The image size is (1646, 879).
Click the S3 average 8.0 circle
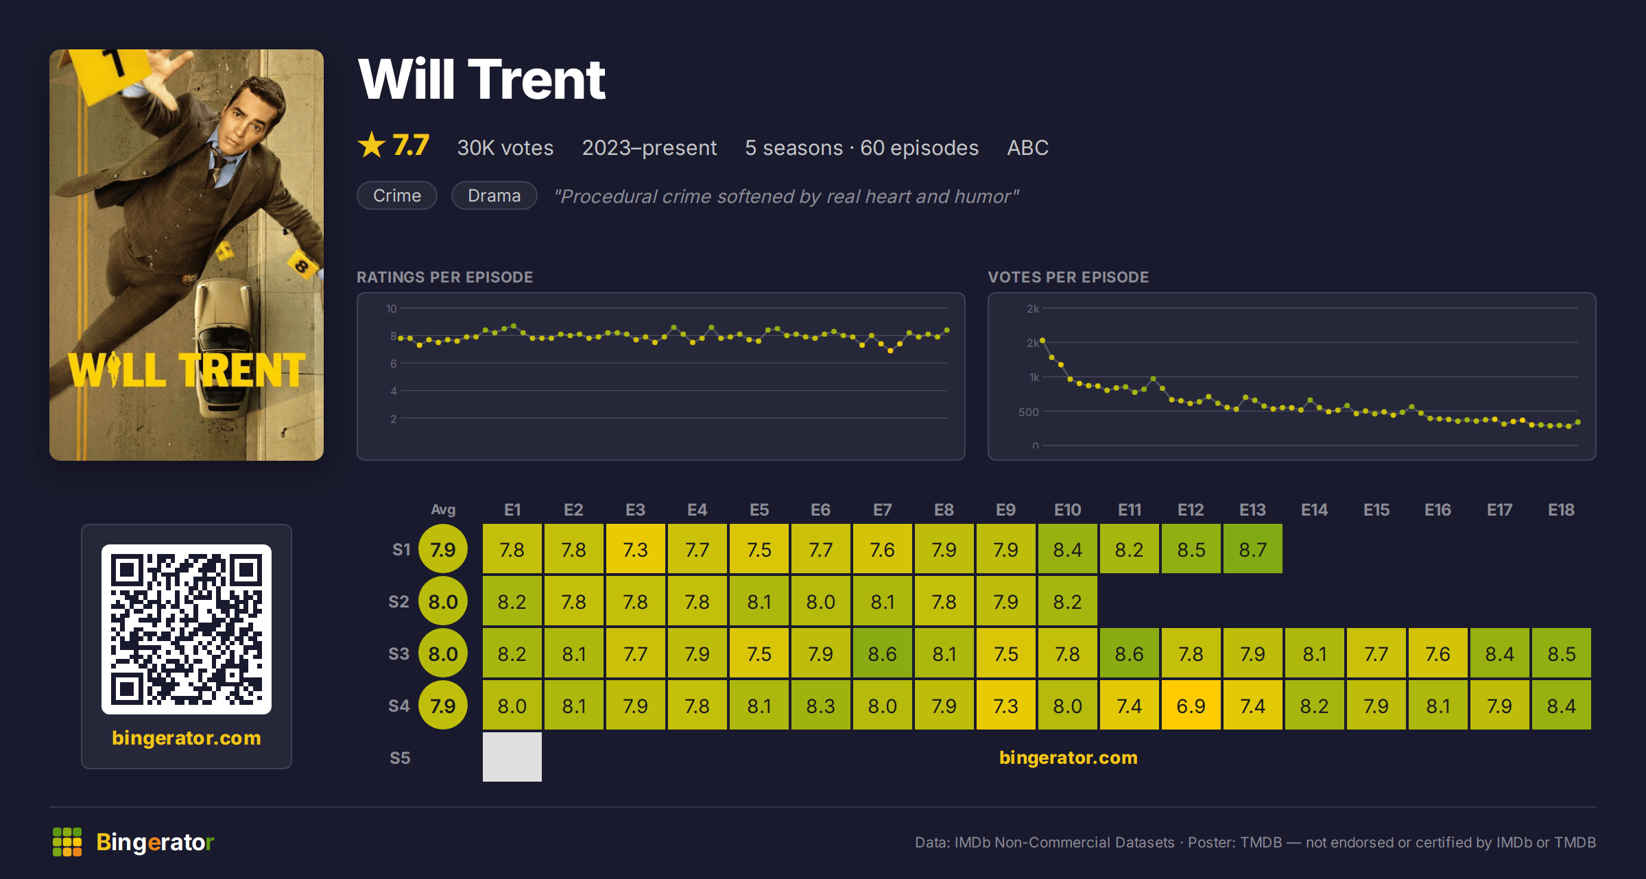tap(443, 653)
